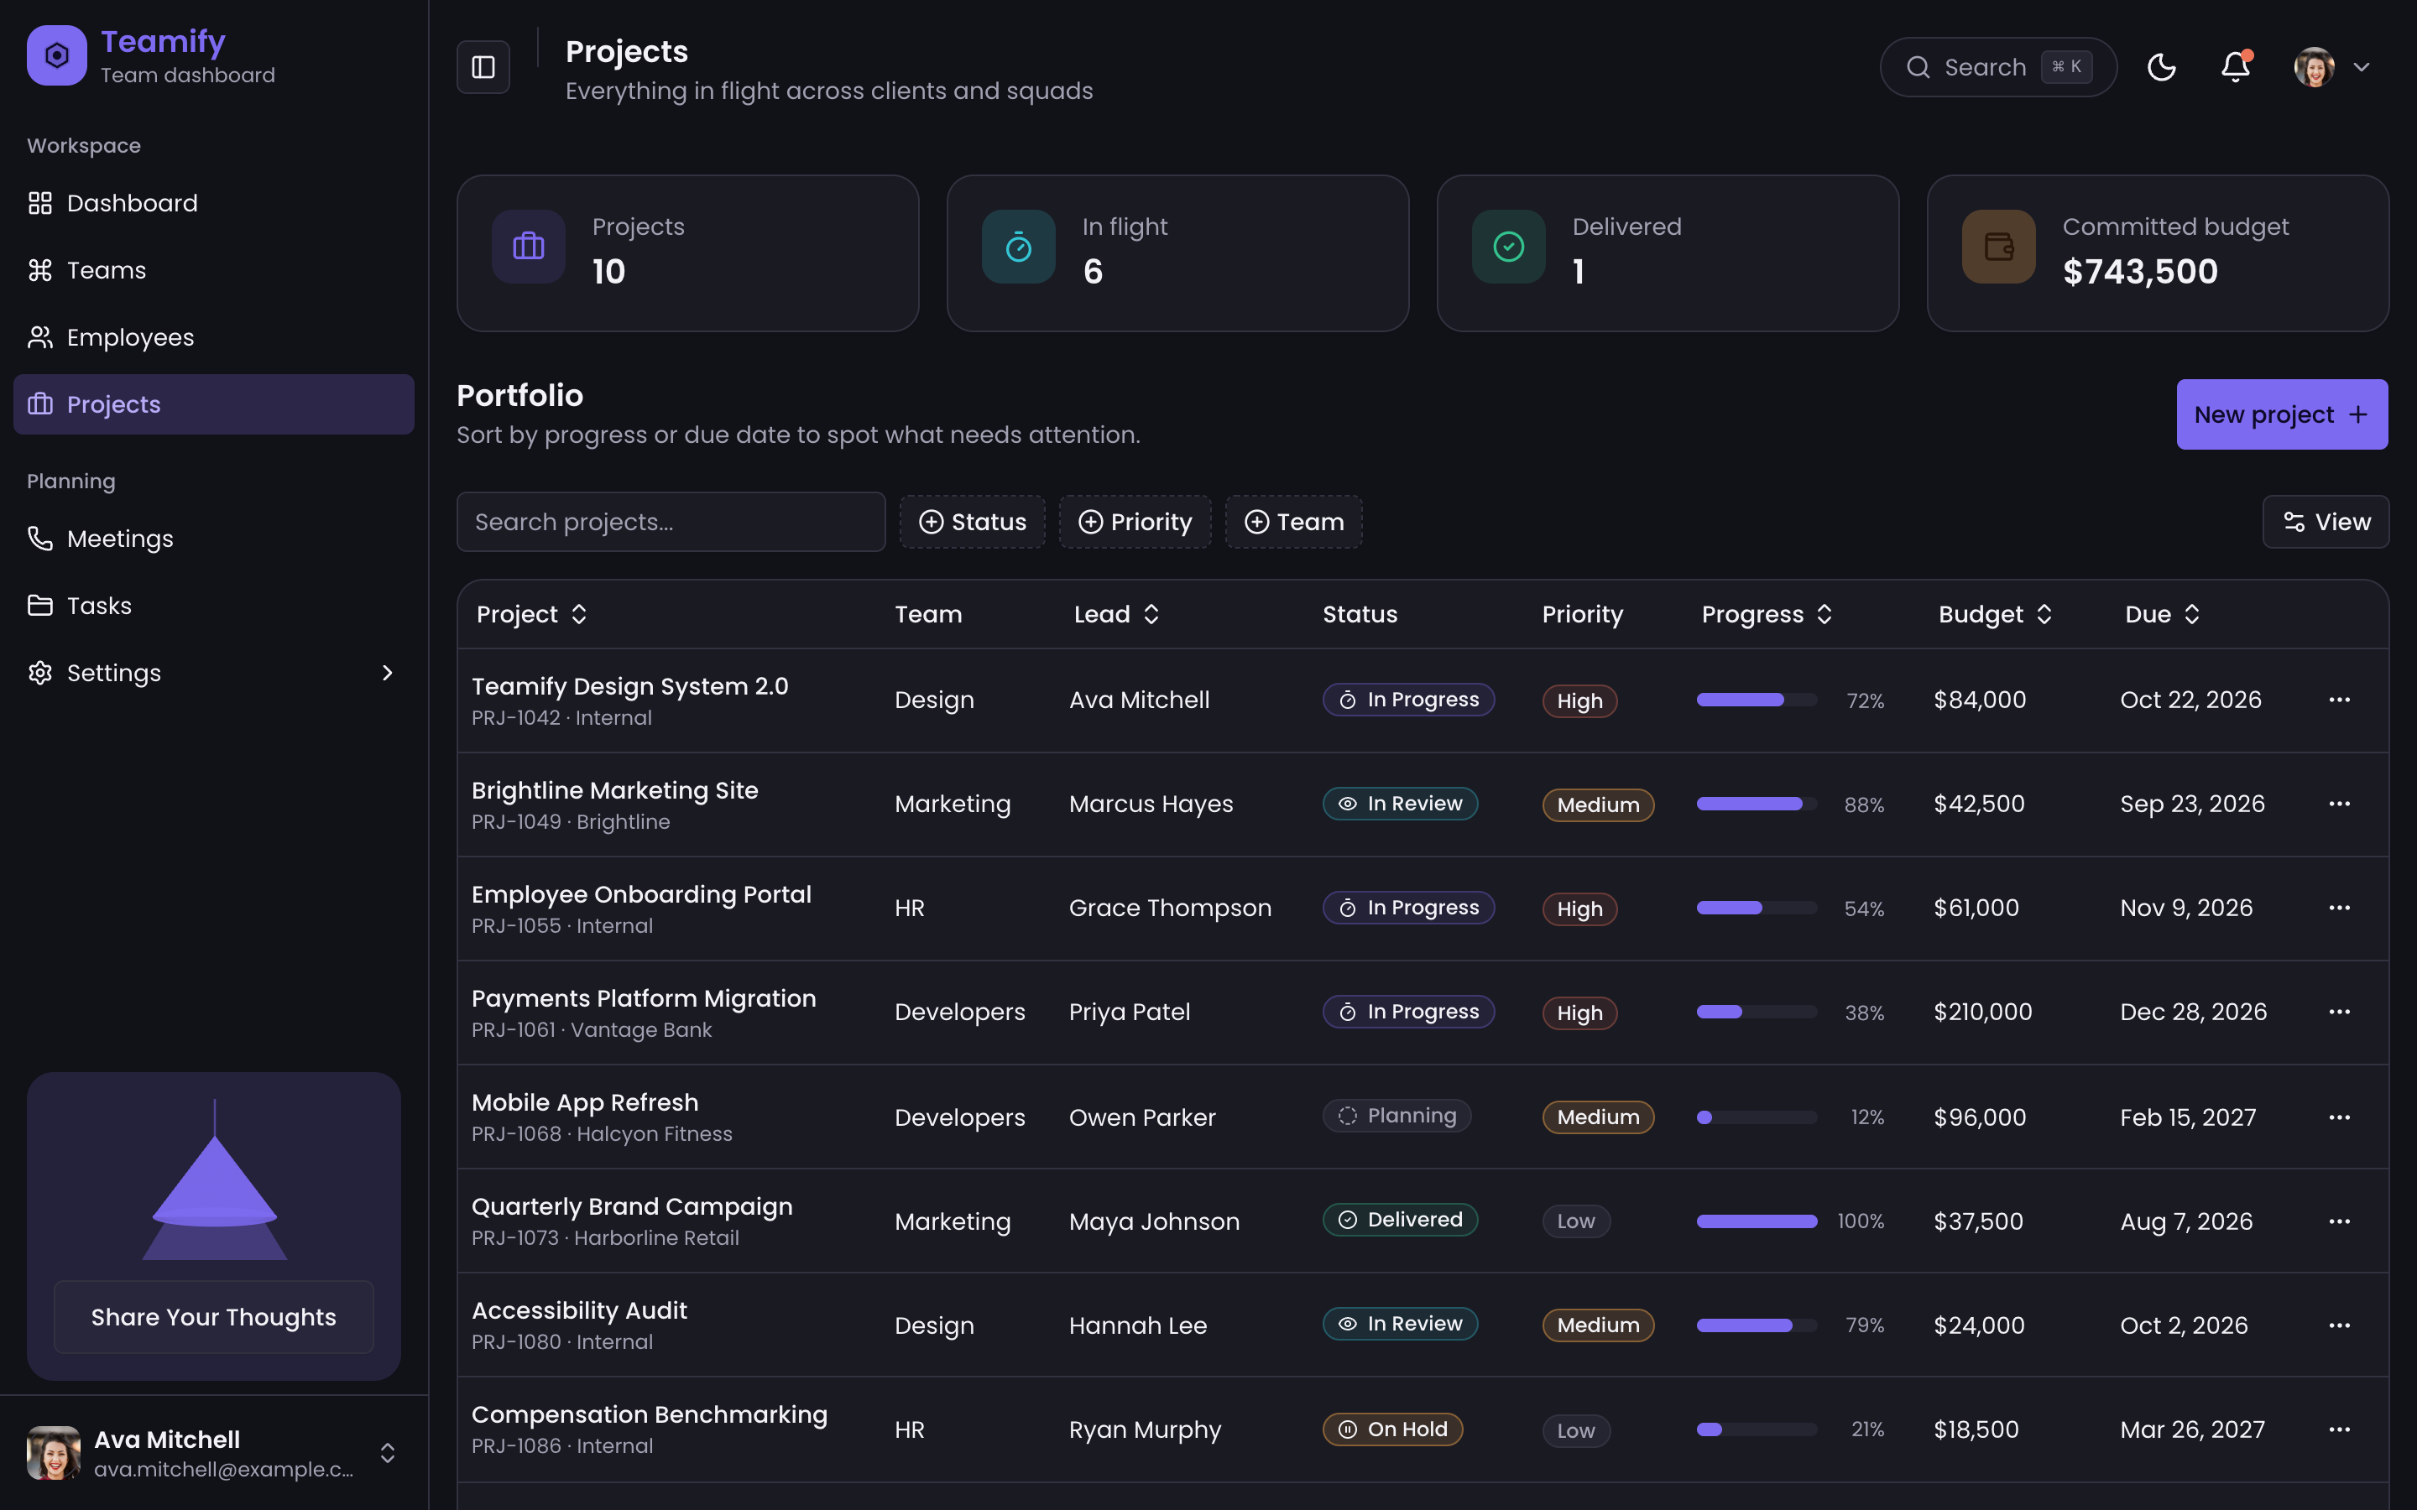
Task: Open the user avatar menu in header
Action: 2332,67
